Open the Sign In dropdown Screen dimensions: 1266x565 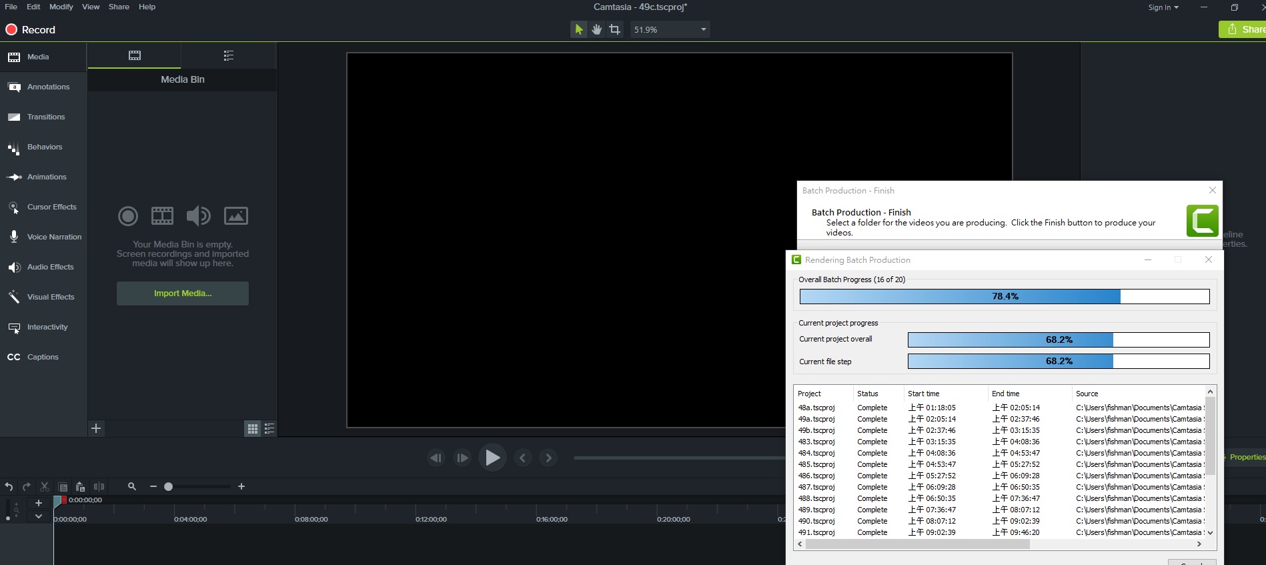tap(1163, 7)
